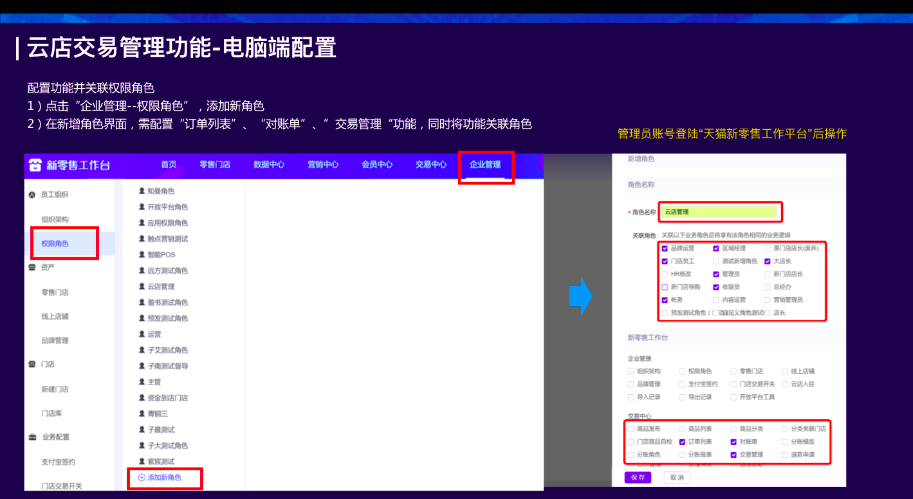Check the 退款申请 checkbox

coord(785,455)
